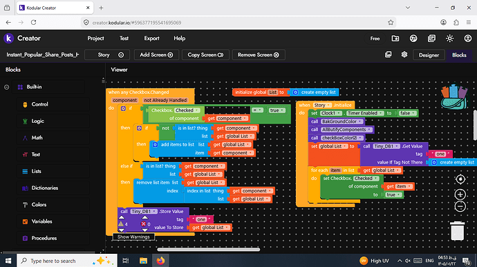This screenshot has width=477, height=267.
Task: Open the browser extensions icon
Action: point(456,23)
